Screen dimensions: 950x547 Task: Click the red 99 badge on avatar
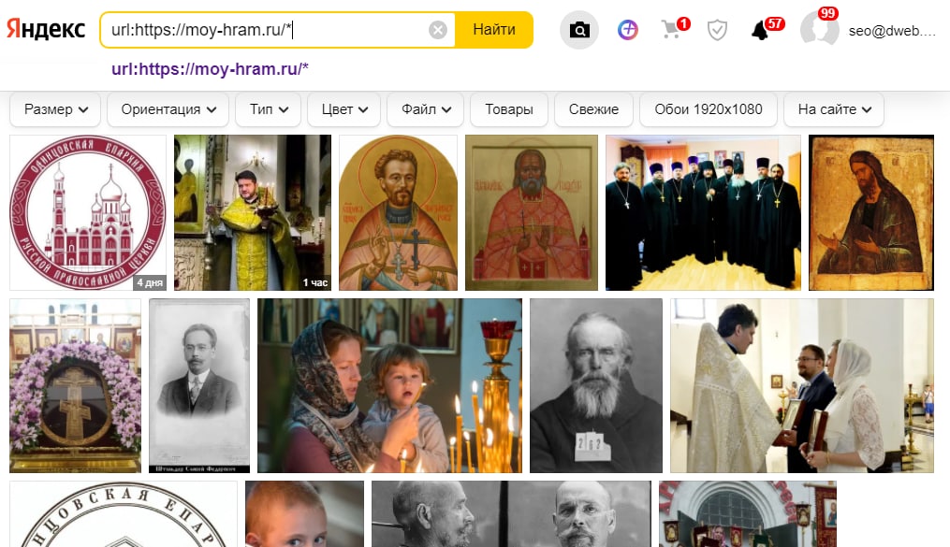(x=827, y=13)
